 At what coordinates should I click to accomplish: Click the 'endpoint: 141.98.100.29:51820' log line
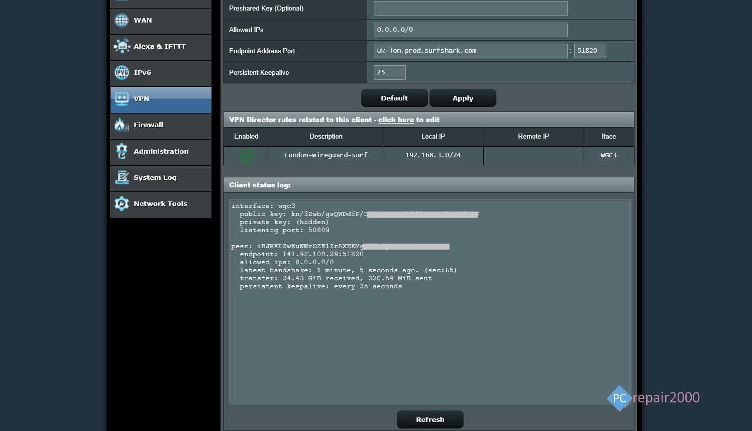click(301, 254)
